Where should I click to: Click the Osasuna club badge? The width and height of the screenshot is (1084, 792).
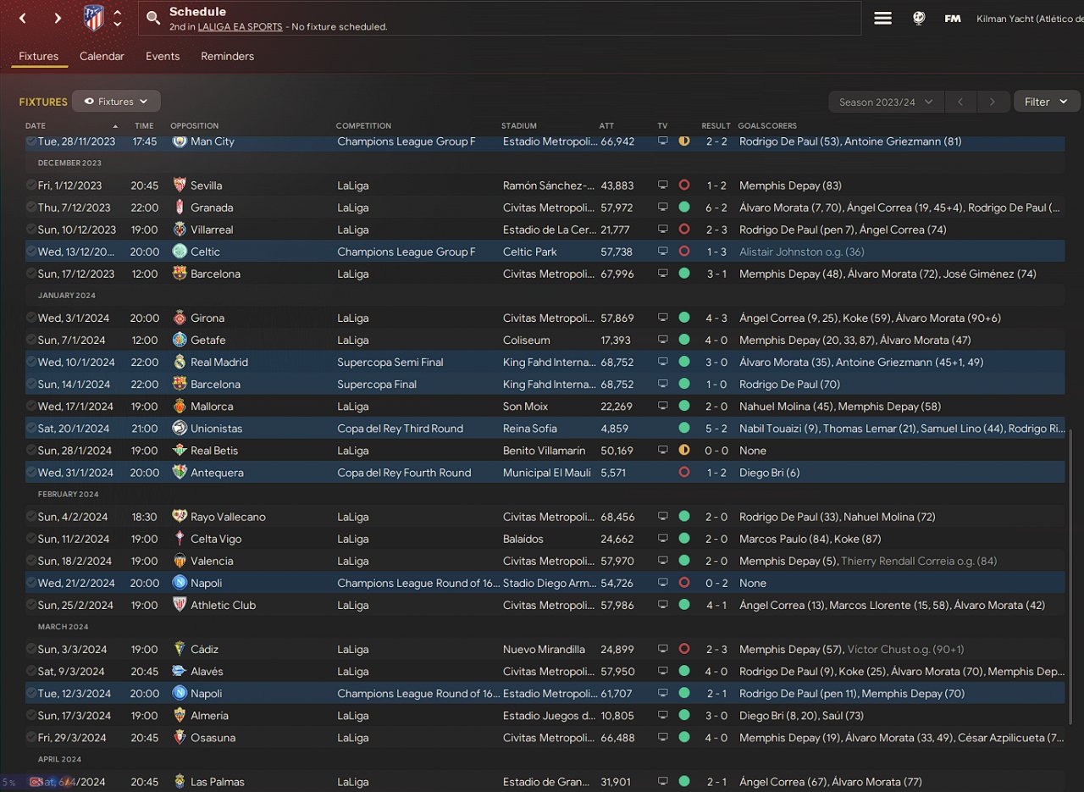(x=180, y=738)
